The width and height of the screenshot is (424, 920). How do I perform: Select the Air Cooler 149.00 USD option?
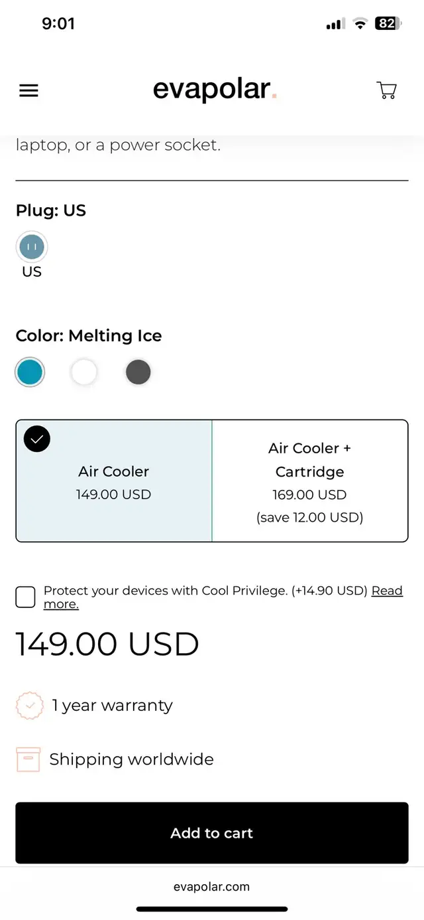pyautogui.click(x=114, y=482)
